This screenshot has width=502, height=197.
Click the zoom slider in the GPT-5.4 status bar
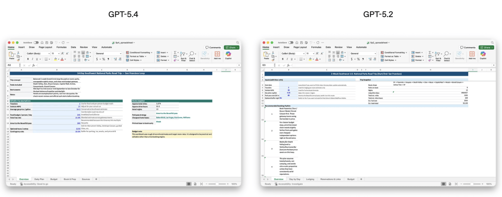tap(218, 184)
